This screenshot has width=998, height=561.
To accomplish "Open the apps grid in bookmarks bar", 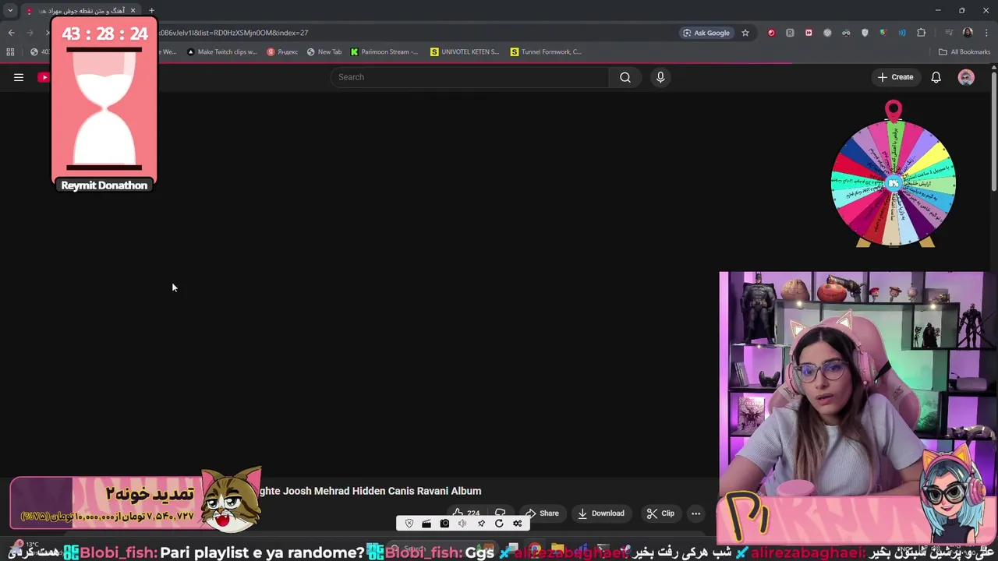I will point(10,52).
